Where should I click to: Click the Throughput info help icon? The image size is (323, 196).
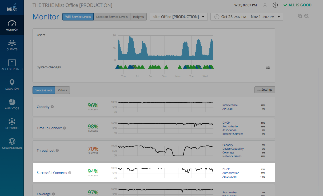[57, 151]
